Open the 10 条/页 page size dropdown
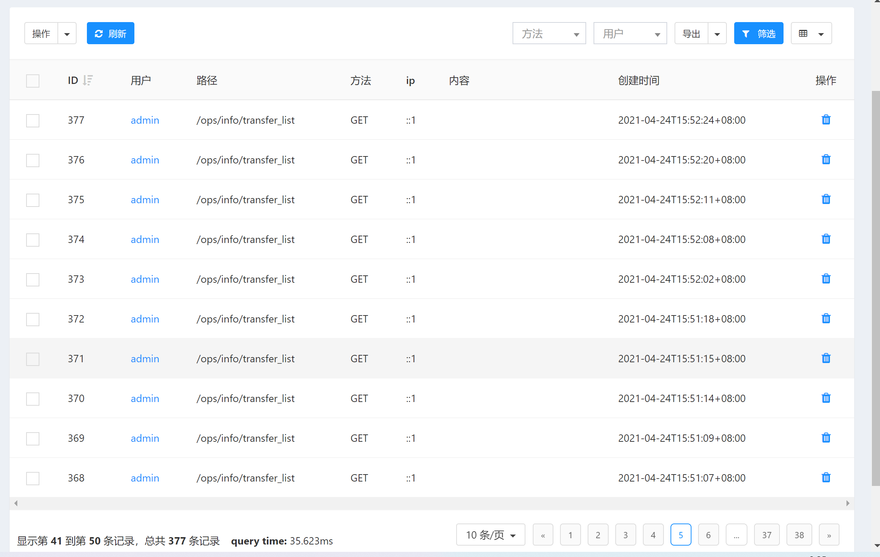The height and width of the screenshot is (557, 880). point(490,535)
